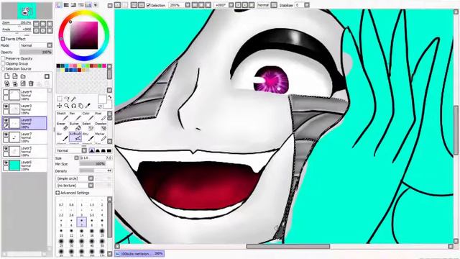Screen dimensions: 460x259
Task: Create a new linework layer
Action: pos(15,76)
